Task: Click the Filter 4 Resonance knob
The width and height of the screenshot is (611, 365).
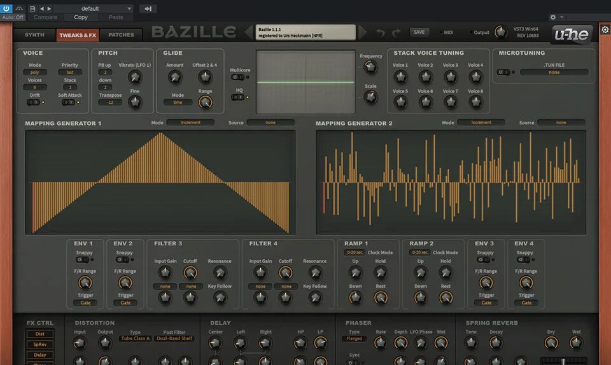Action: 315,273
